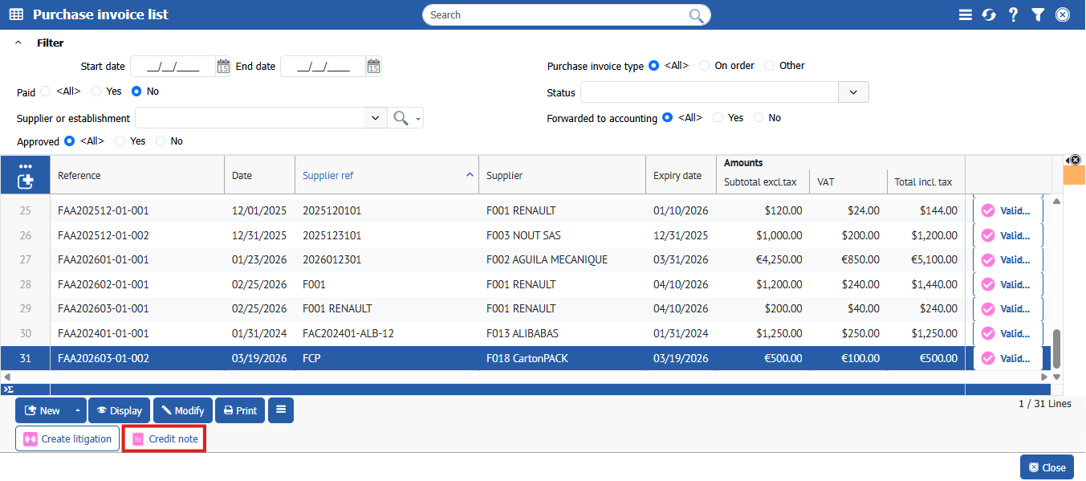Open the End date calendar picker

[x=373, y=67]
